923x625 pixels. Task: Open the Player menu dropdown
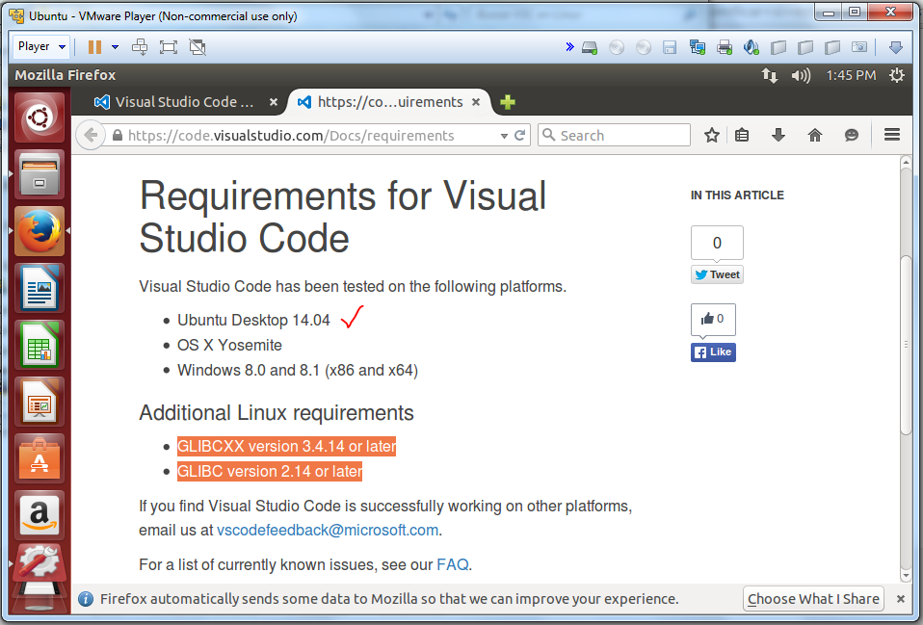click(x=41, y=46)
